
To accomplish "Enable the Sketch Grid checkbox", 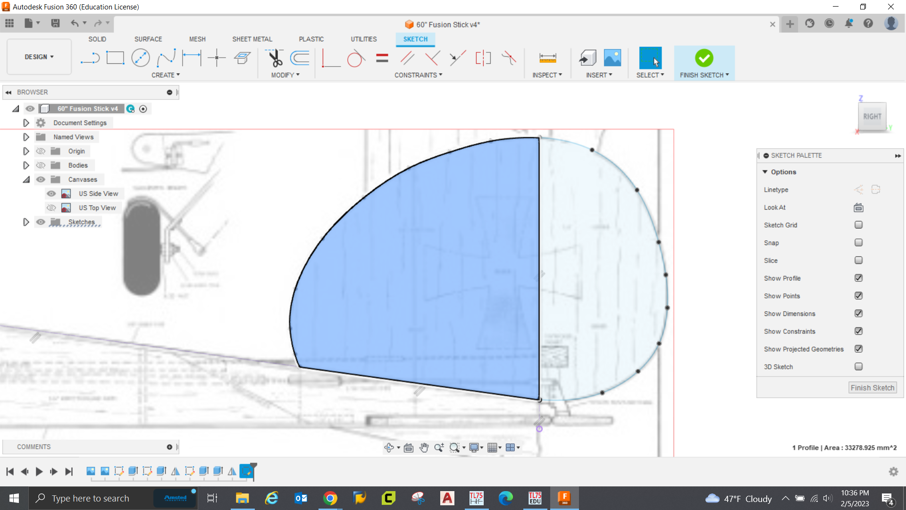I will click(x=858, y=225).
